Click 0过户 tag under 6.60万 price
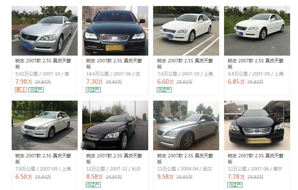 click(x=164, y=90)
